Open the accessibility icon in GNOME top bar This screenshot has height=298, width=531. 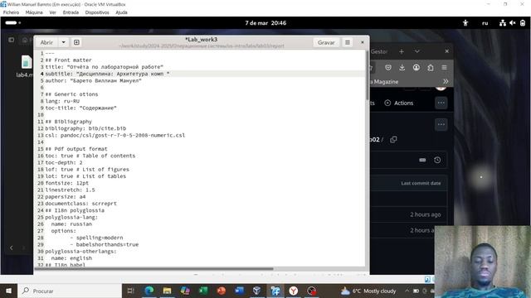click(x=465, y=23)
